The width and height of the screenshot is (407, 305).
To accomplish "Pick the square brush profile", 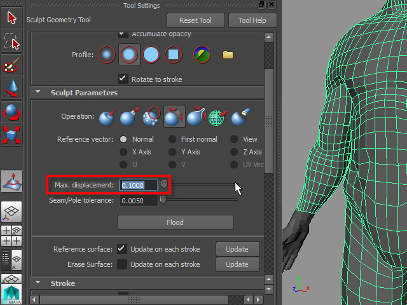I will 174,55.
